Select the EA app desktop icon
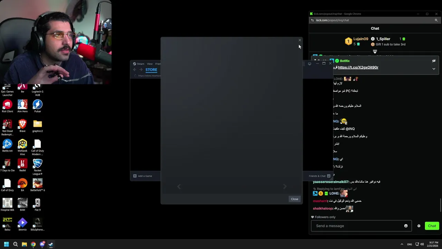This screenshot has height=249, width=442. click(x=22, y=185)
